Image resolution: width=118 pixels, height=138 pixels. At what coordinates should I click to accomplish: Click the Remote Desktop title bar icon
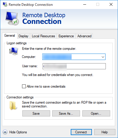click(5, 4)
